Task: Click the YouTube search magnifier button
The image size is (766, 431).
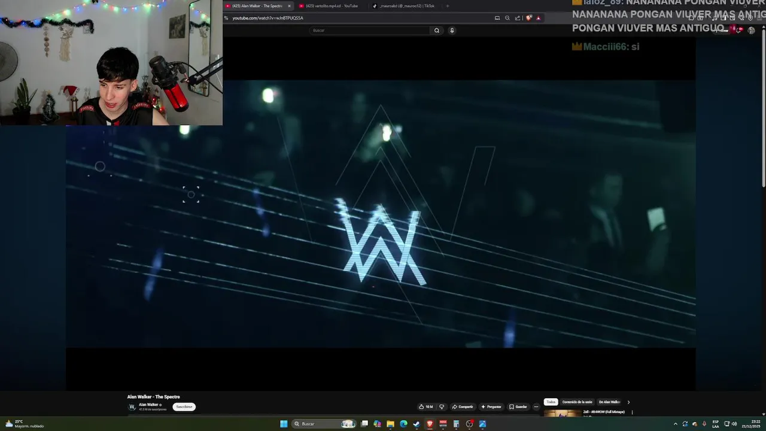Action: [436, 30]
